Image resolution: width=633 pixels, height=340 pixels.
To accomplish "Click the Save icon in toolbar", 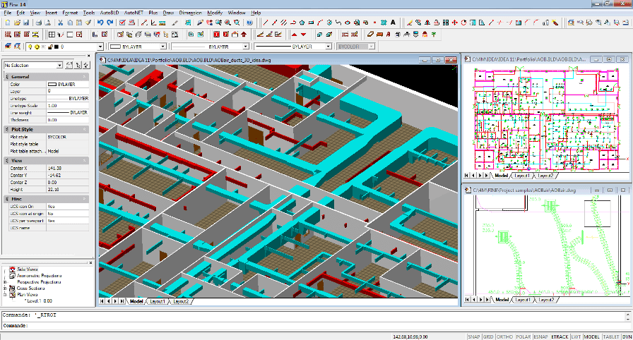I will (x=26, y=23).
